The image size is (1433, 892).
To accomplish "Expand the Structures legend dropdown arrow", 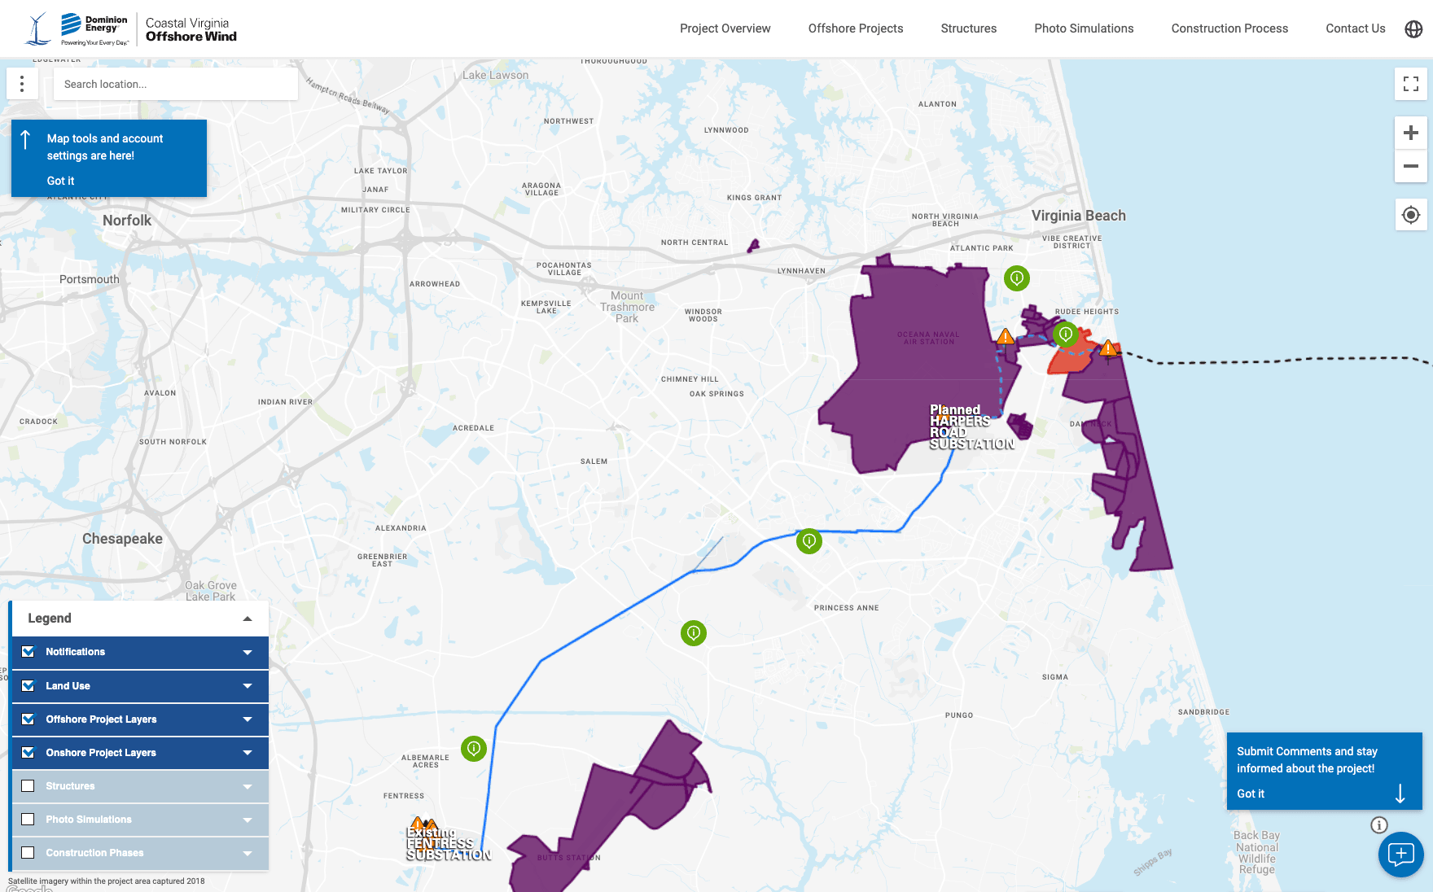I will 248,786.
